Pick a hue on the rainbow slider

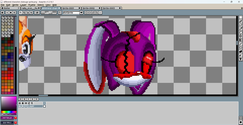[9, 112]
